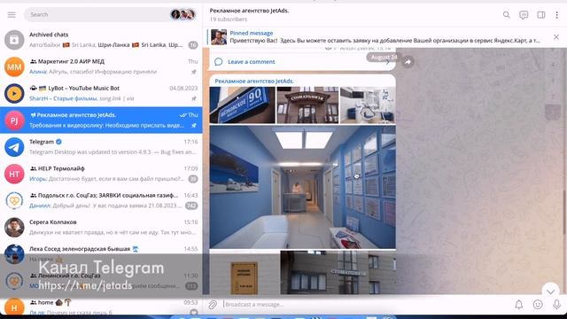The image size is (567, 319).
Task: Open Archived chats row
Action: pyautogui.click(x=101, y=40)
